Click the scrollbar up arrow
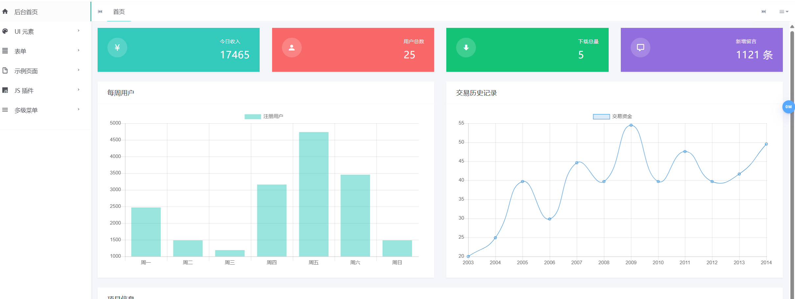795x299 pixels. coord(792,27)
